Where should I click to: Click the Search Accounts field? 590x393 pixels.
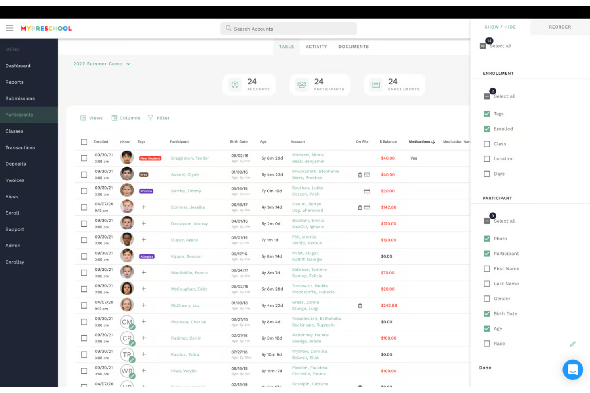[288, 29]
